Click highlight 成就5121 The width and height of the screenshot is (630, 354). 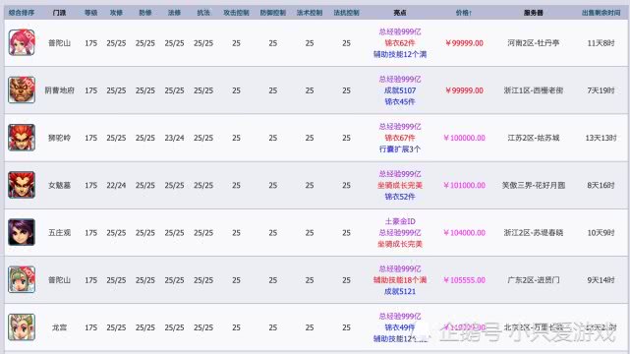tap(400, 291)
